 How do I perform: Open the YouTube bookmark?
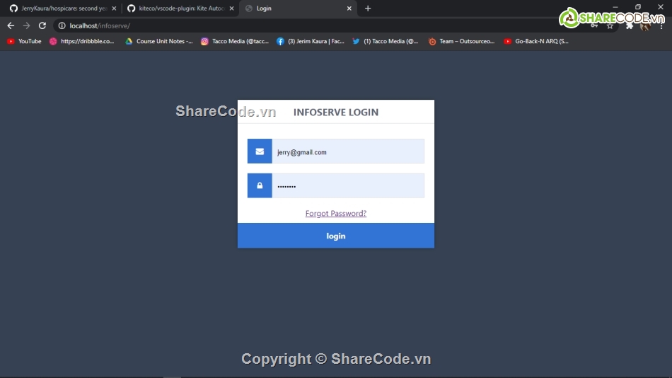click(24, 41)
